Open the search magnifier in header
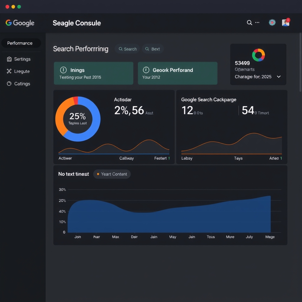Image resolution: width=302 pixels, height=302 pixels. 250,22
